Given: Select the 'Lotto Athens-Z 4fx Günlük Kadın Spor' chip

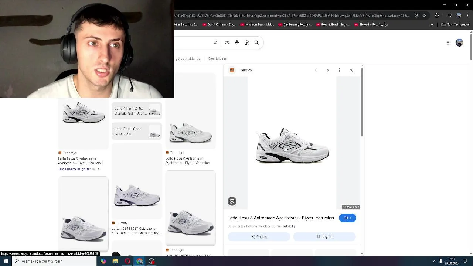Looking at the screenshot, I should click(x=137, y=111).
